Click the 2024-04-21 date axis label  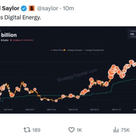95,110
